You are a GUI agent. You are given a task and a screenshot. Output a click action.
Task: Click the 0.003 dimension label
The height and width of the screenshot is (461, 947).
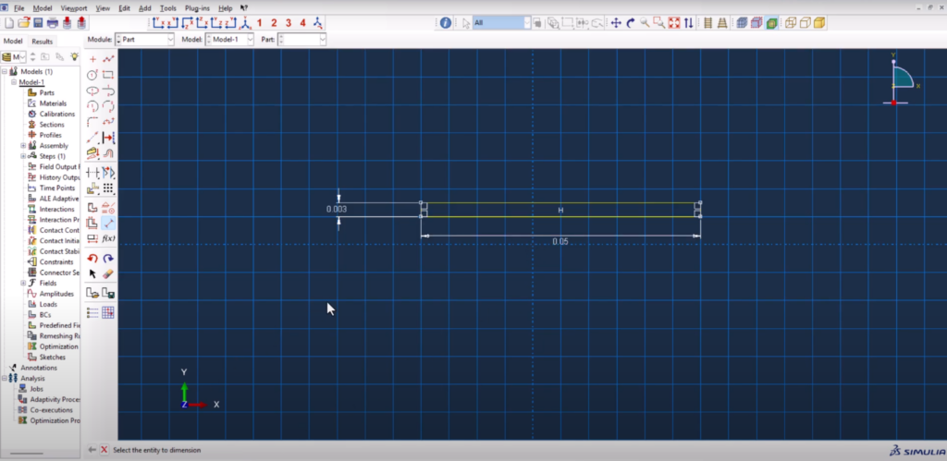(x=337, y=210)
